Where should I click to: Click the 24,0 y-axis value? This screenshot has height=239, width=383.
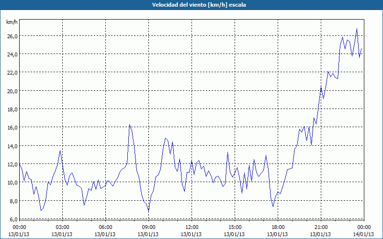[x=12, y=54]
